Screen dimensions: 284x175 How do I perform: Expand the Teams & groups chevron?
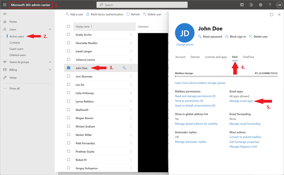50,62
